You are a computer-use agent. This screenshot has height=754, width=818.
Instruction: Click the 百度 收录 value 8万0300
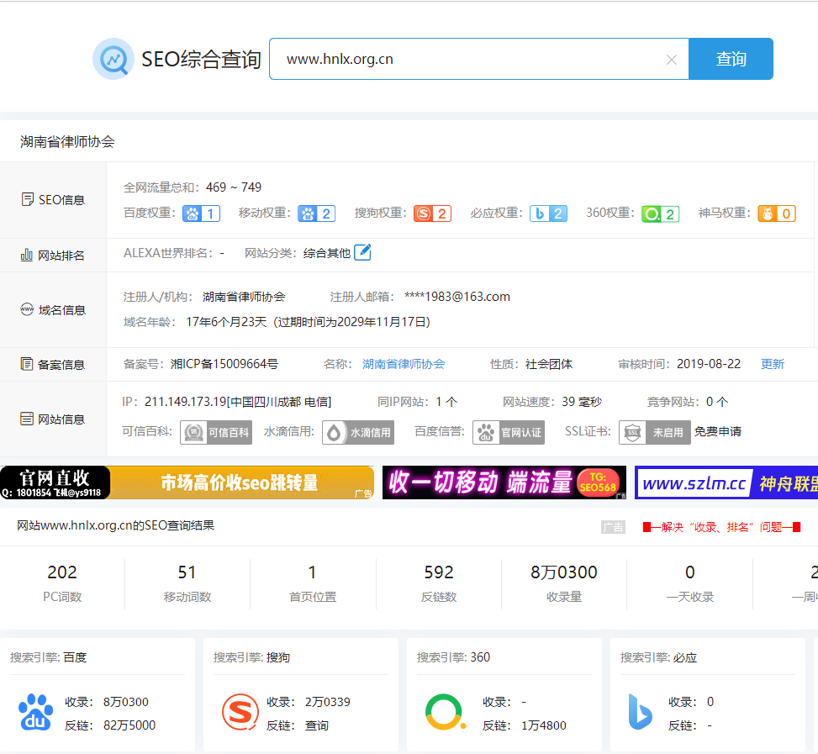click(x=126, y=702)
